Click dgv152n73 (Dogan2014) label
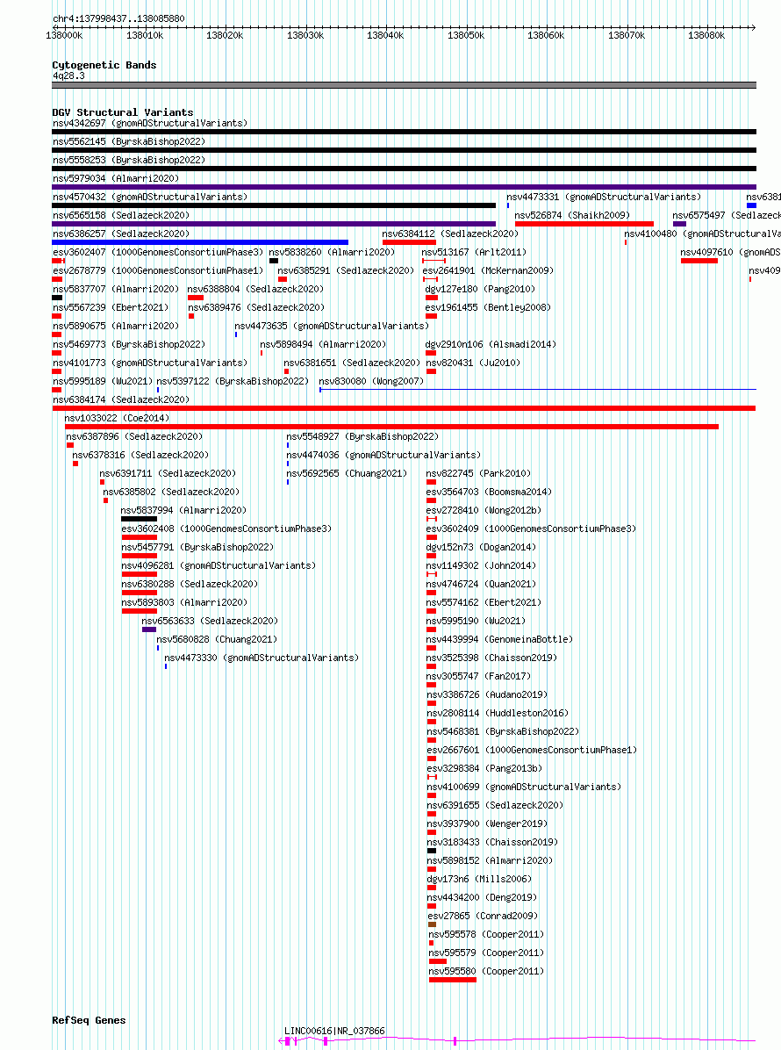The height and width of the screenshot is (1050, 781). 481,547
